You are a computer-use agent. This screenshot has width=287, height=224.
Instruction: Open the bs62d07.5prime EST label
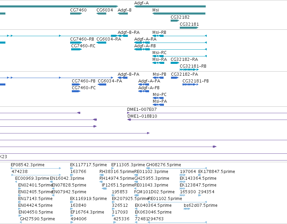(x=200, y=205)
